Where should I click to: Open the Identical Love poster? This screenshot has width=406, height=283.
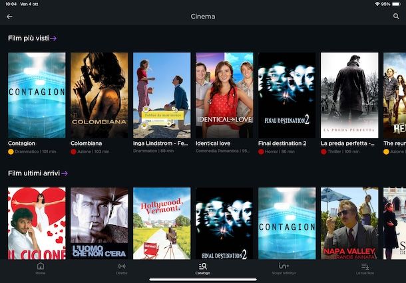[224, 96]
